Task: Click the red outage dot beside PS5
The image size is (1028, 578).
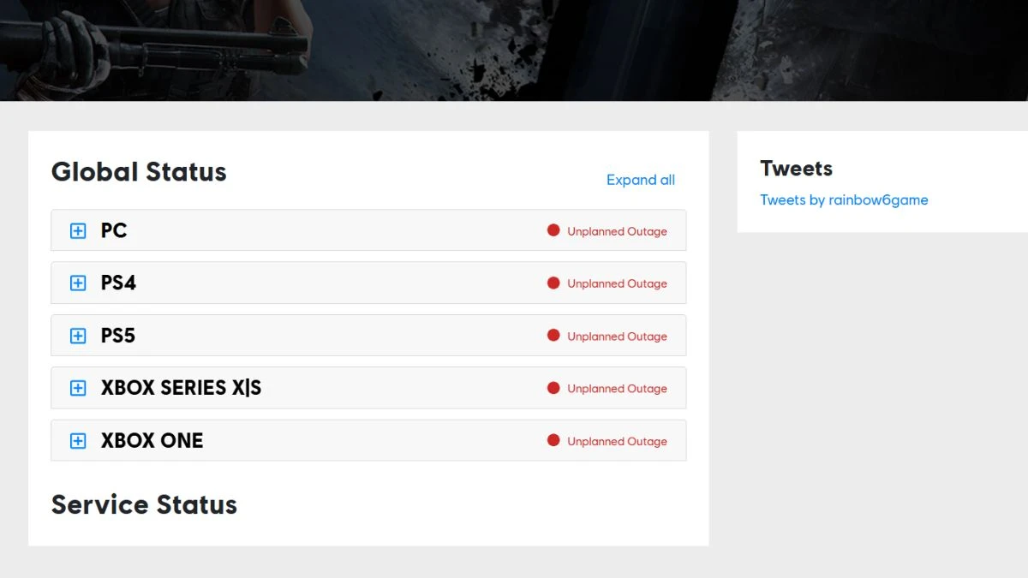Action: 554,335
